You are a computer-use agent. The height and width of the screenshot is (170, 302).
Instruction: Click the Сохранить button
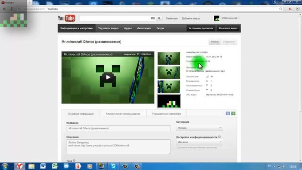(229, 42)
